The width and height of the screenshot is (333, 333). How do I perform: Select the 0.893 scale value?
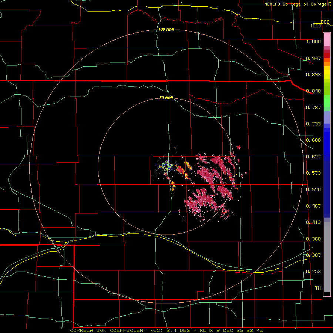tap(313, 74)
